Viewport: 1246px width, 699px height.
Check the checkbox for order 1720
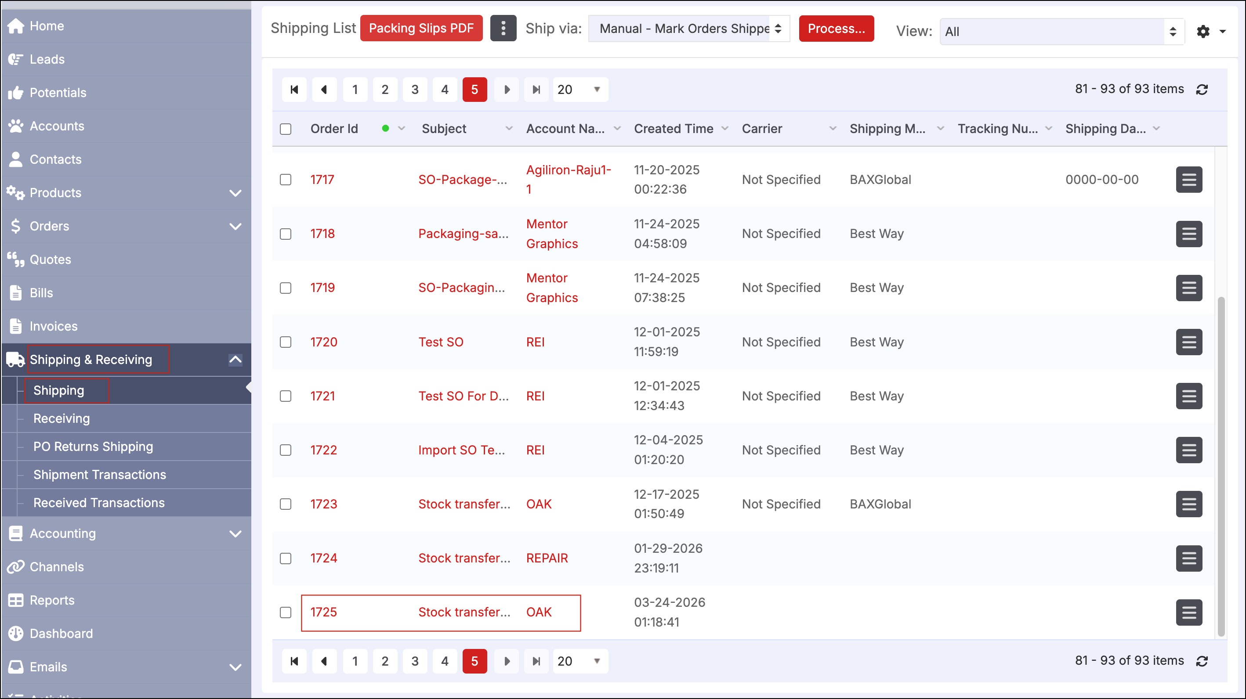(x=286, y=342)
